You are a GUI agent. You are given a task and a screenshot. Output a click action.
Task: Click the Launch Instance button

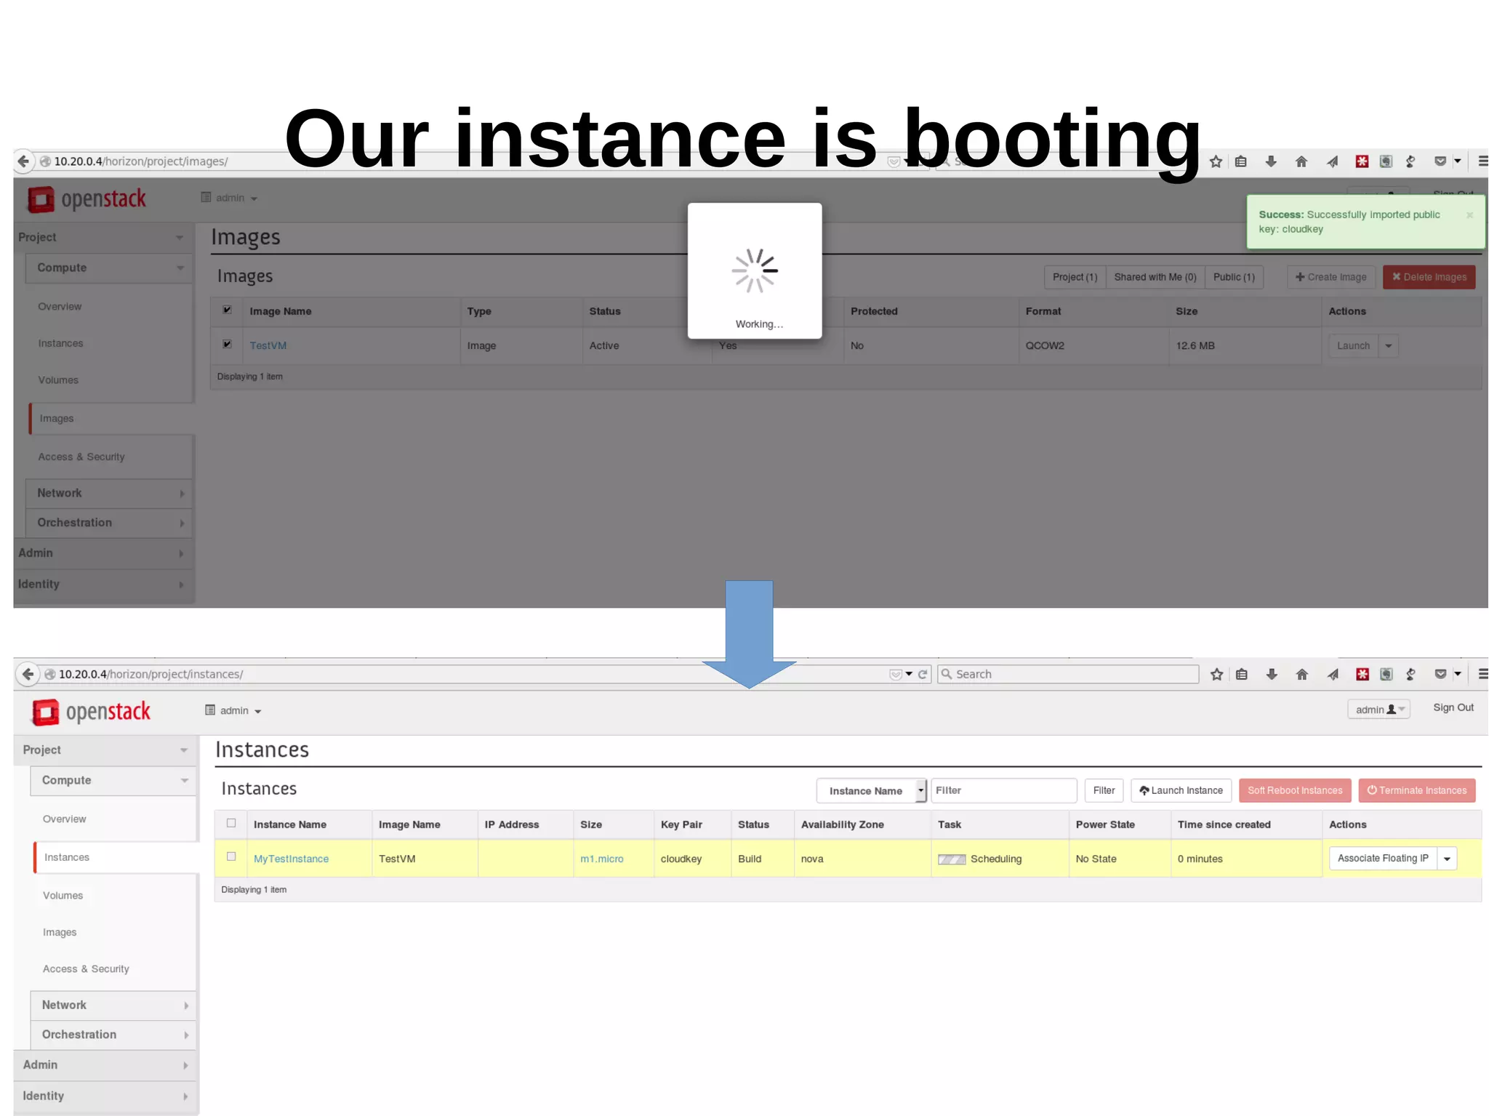[1181, 790]
